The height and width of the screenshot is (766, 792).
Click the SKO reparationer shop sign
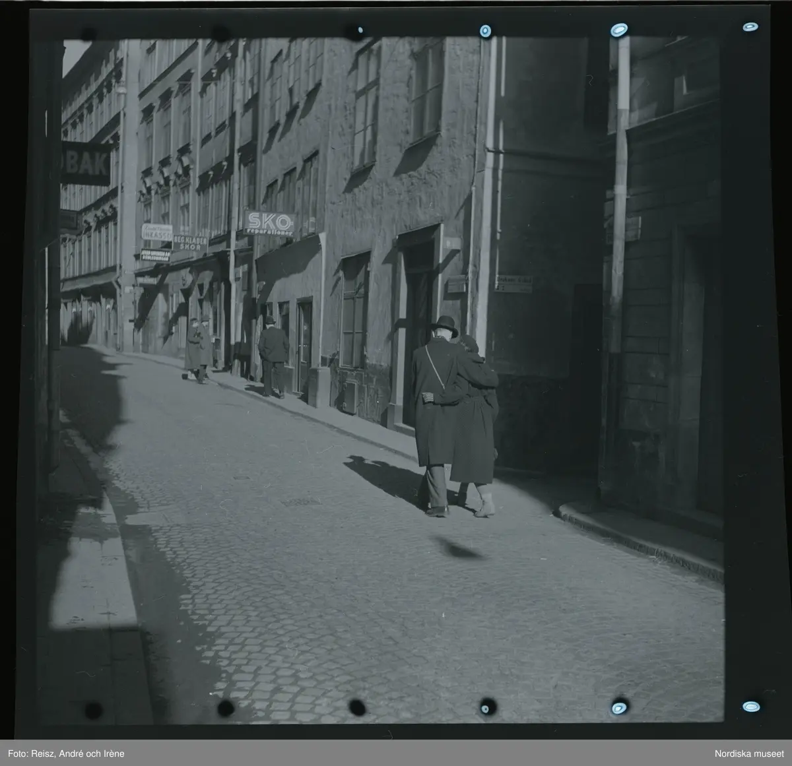(x=269, y=223)
